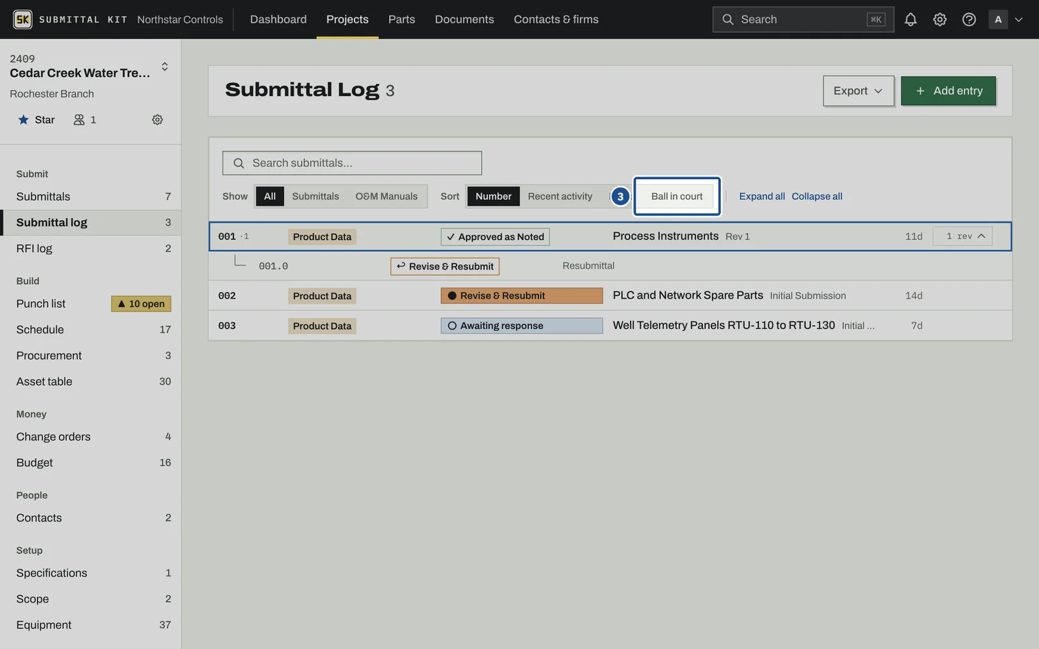Open PLC and Network Spare Parts entry
The image size is (1039, 649).
(x=688, y=295)
